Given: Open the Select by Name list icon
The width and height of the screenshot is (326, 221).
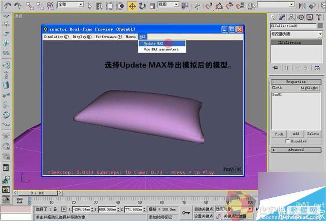Looking at the screenshot, I should (x=100, y=6).
